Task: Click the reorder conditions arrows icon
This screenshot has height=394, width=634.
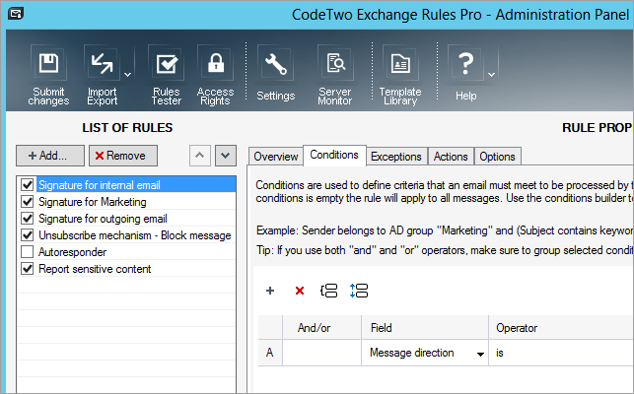Action: point(359,291)
